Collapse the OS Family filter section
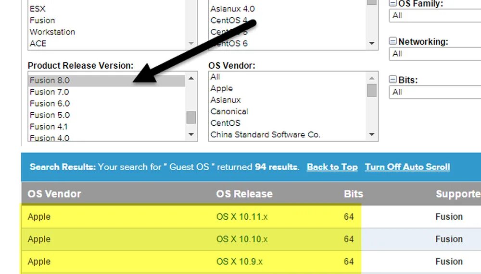This screenshot has width=481, height=274. tap(393, 3)
